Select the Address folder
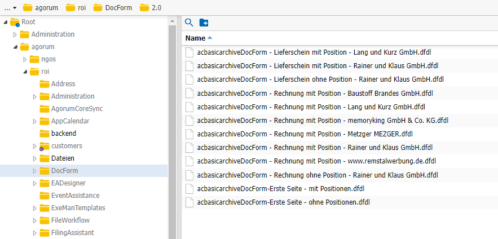 point(63,84)
